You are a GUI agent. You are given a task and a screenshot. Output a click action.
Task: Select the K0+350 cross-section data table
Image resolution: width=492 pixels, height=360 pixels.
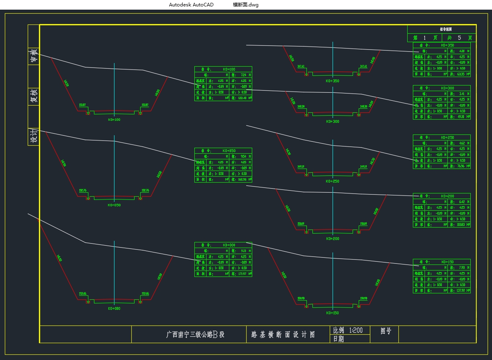[441, 60]
